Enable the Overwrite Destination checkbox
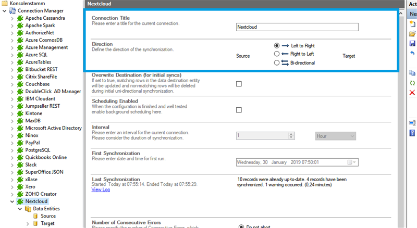417x228 pixels. (239, 84)
